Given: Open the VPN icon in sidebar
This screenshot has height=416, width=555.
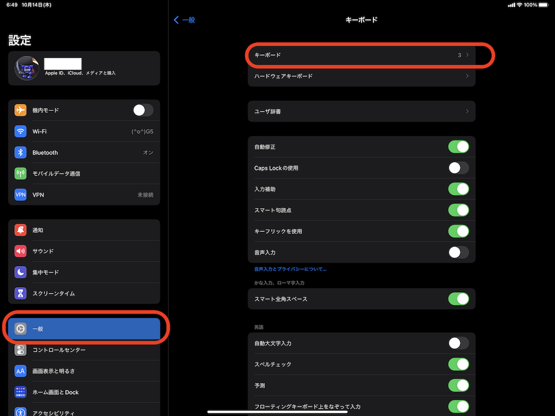Looking at the screenshot, I should pos(21,194).
